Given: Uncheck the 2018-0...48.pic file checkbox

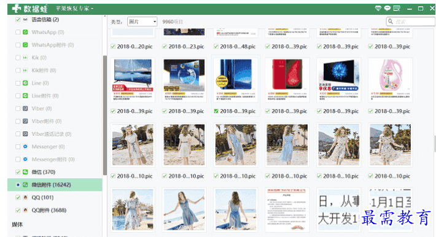Looking at the screenshot, I should click(216, 47).
